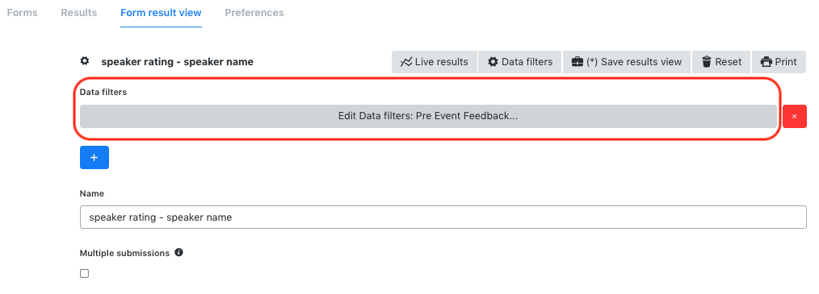Click the Name field label
The image size is (819, 294).
tap(92, 193)
